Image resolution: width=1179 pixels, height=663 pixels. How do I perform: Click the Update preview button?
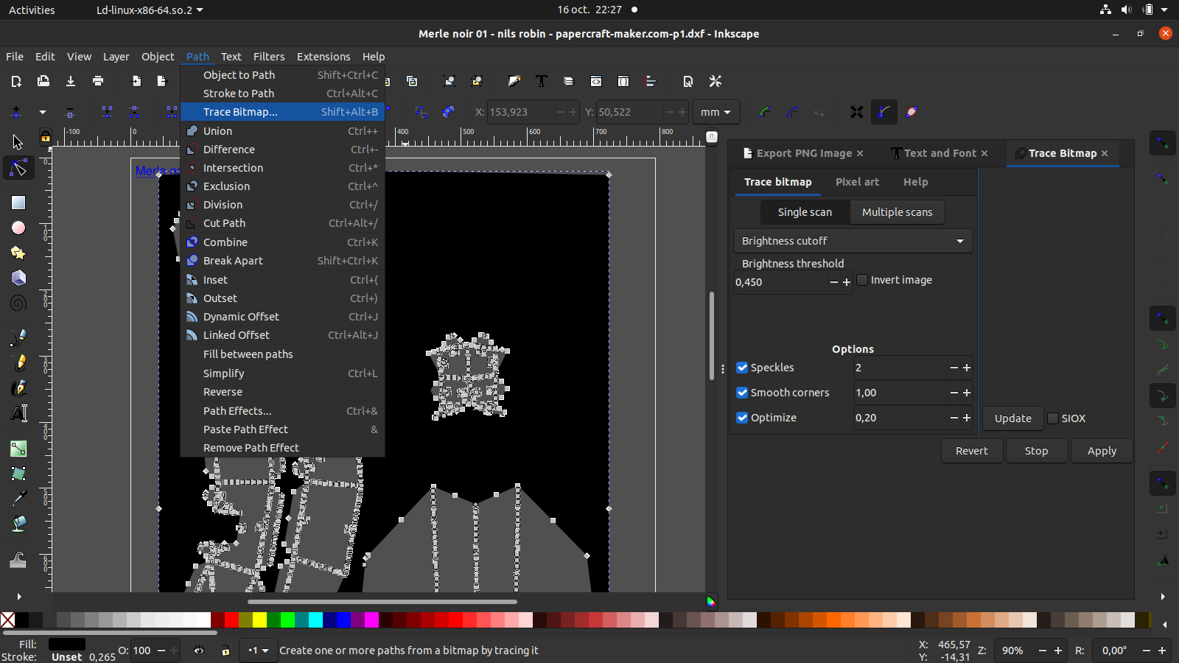click(x=1012, y=418)
